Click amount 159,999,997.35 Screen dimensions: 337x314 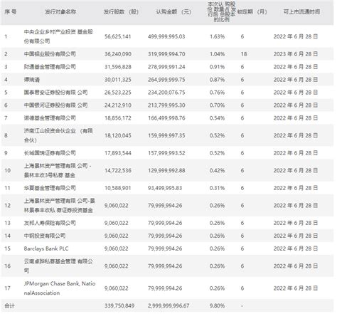click(x=166, y=135)
